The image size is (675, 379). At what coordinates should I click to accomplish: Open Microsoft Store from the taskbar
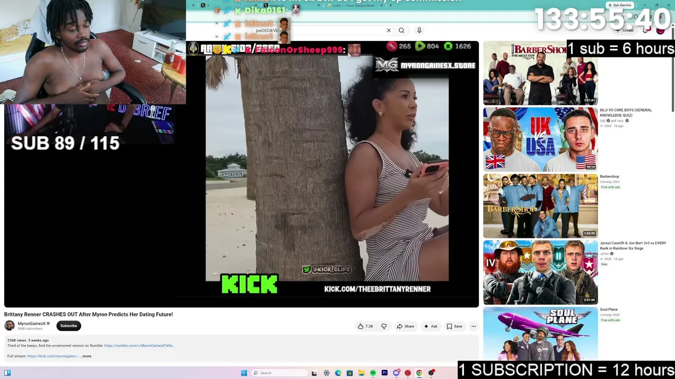(x=350, y=373)
